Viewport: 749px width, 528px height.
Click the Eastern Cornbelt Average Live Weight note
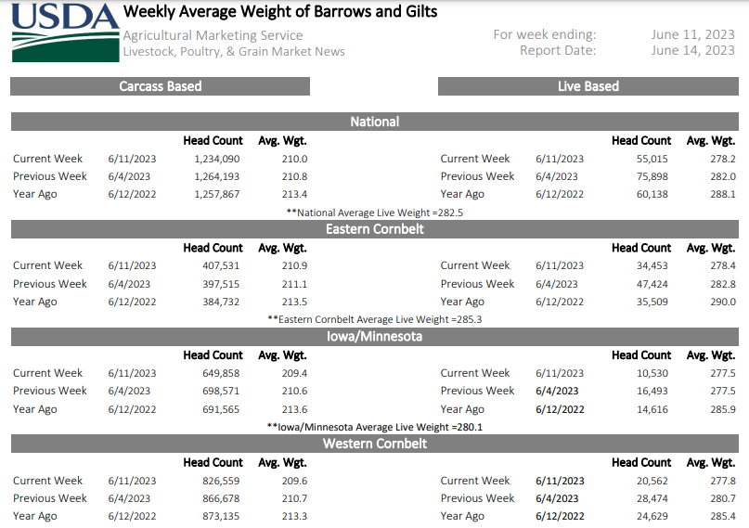click(374, 319)
